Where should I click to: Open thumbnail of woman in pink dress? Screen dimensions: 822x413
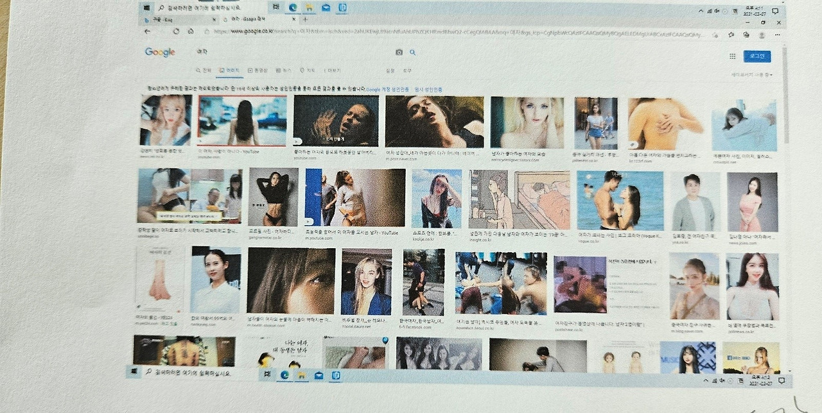(x=753, y=202)
